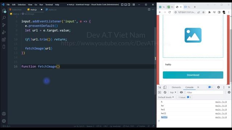Screen dimensions: 232x130
Task: Open a new browser tab
Action: click(195, 7)
